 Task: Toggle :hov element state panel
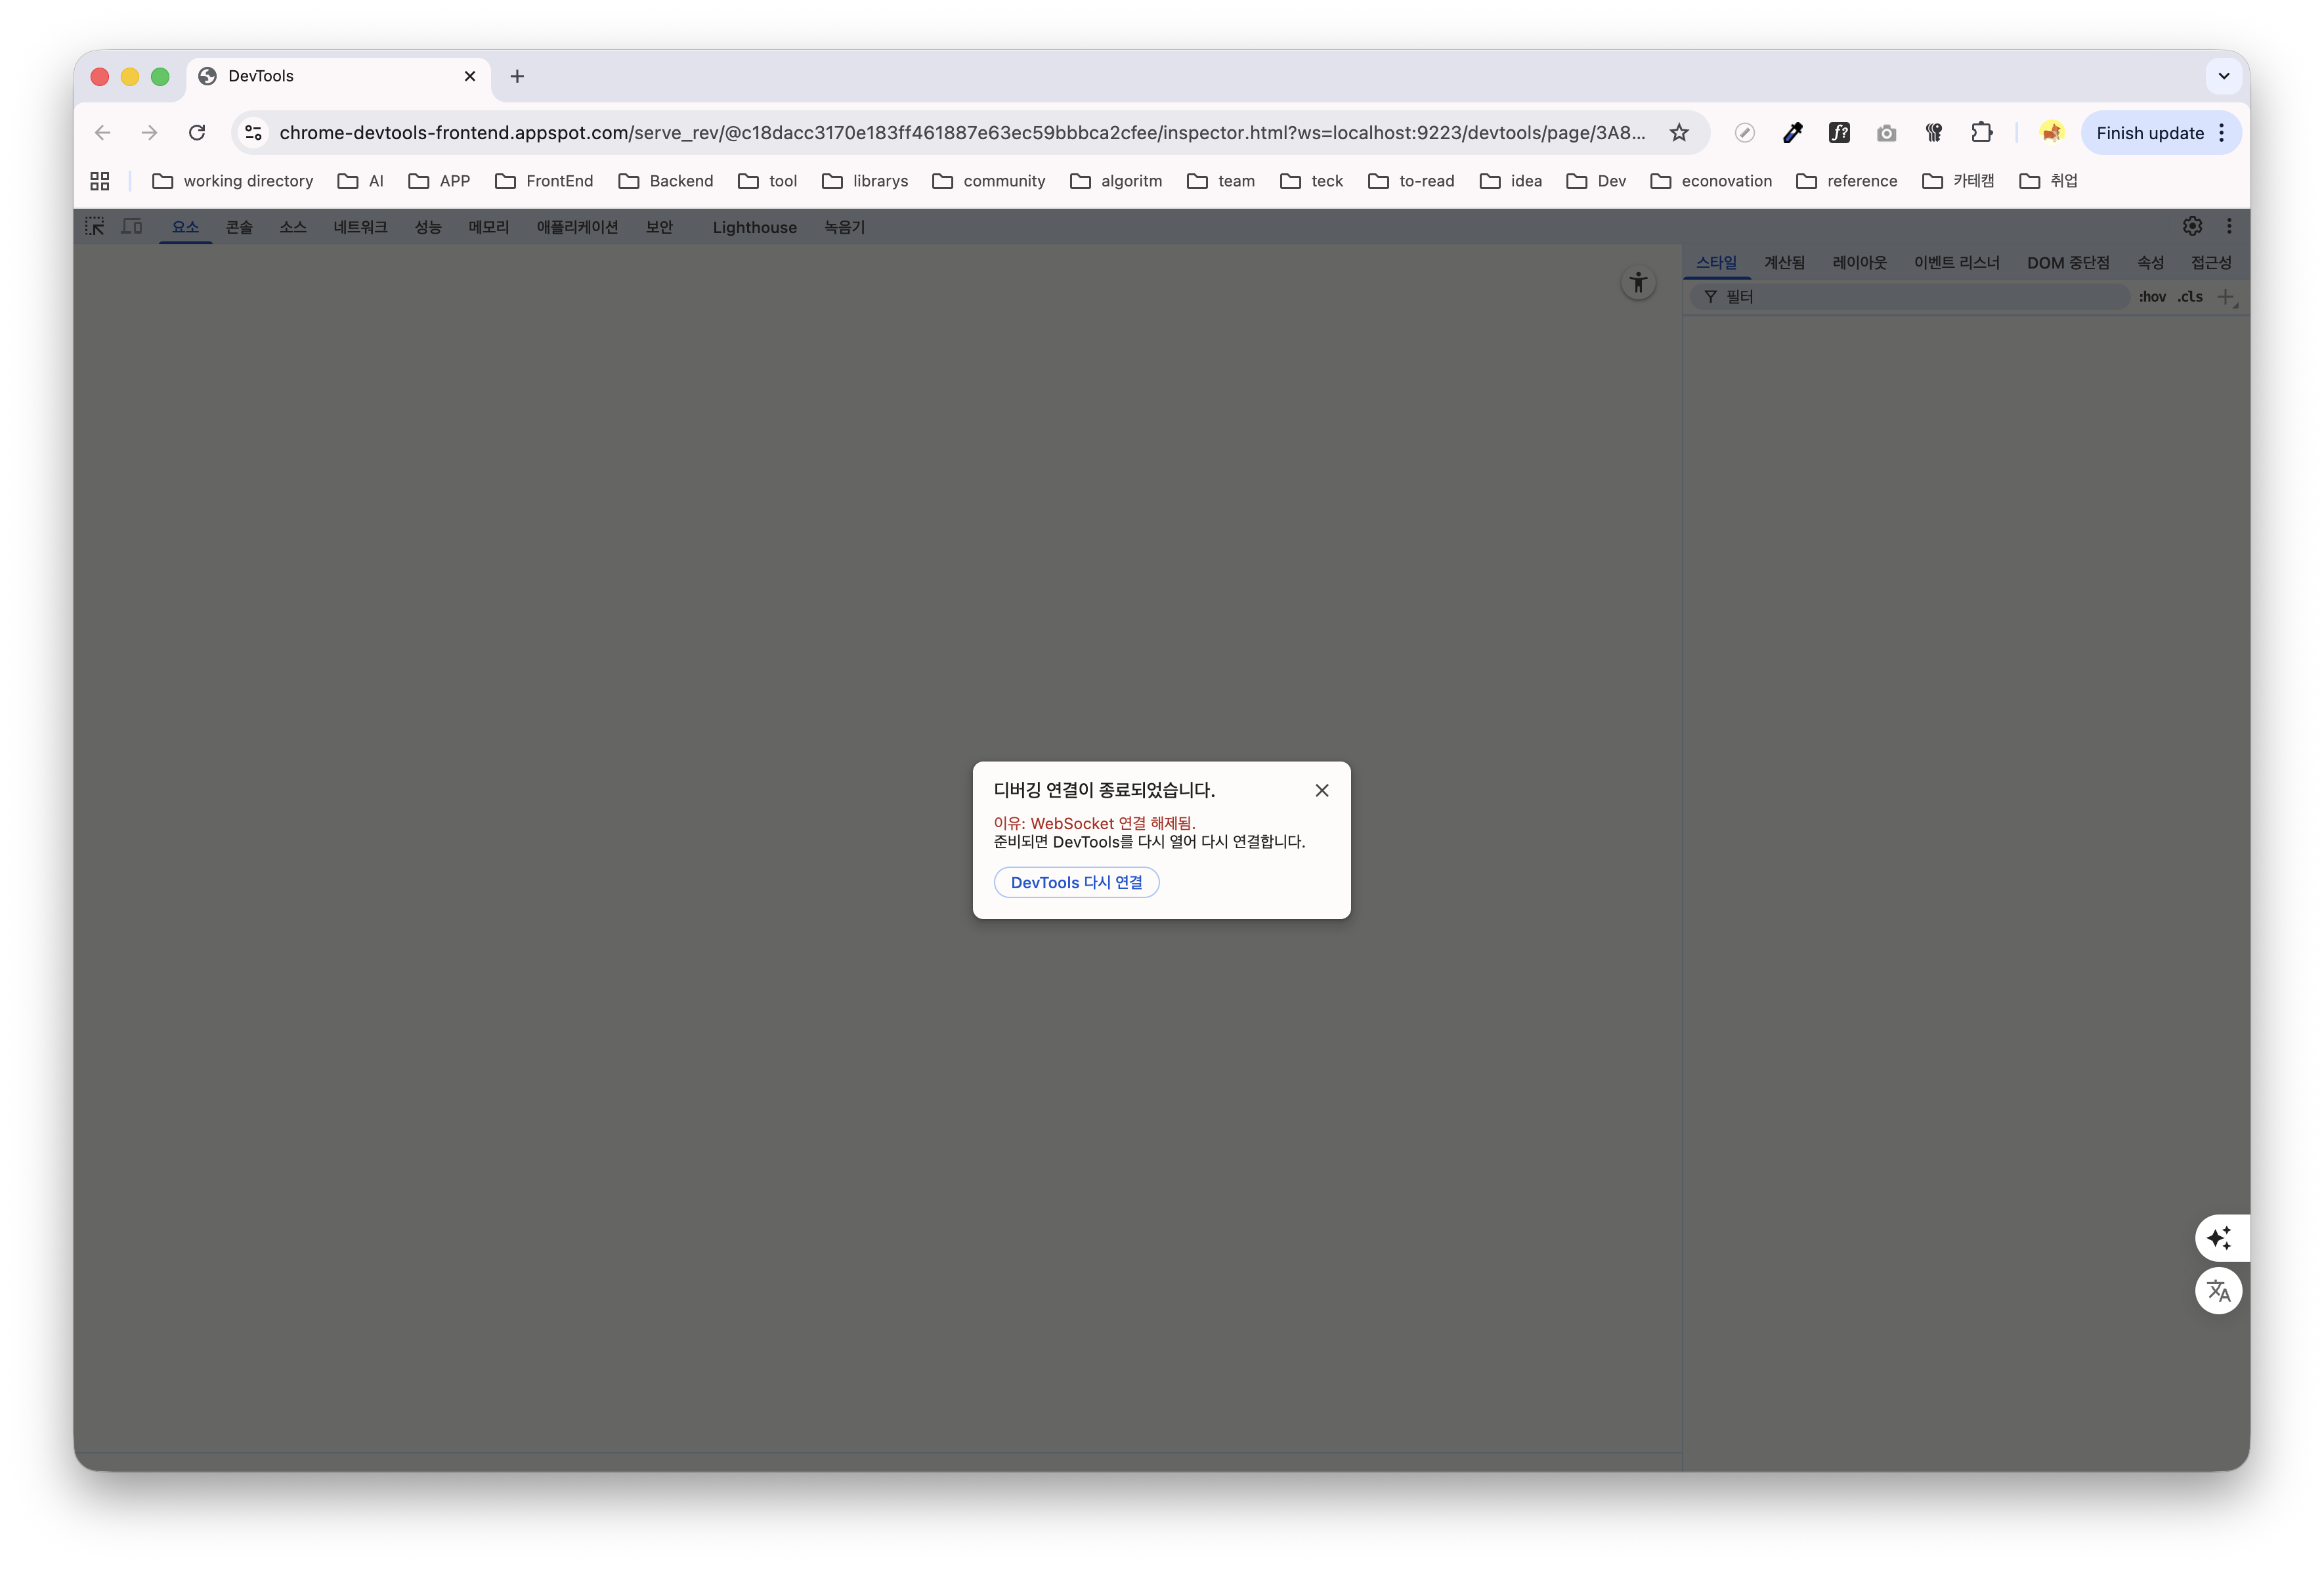tap(2151, 297)
